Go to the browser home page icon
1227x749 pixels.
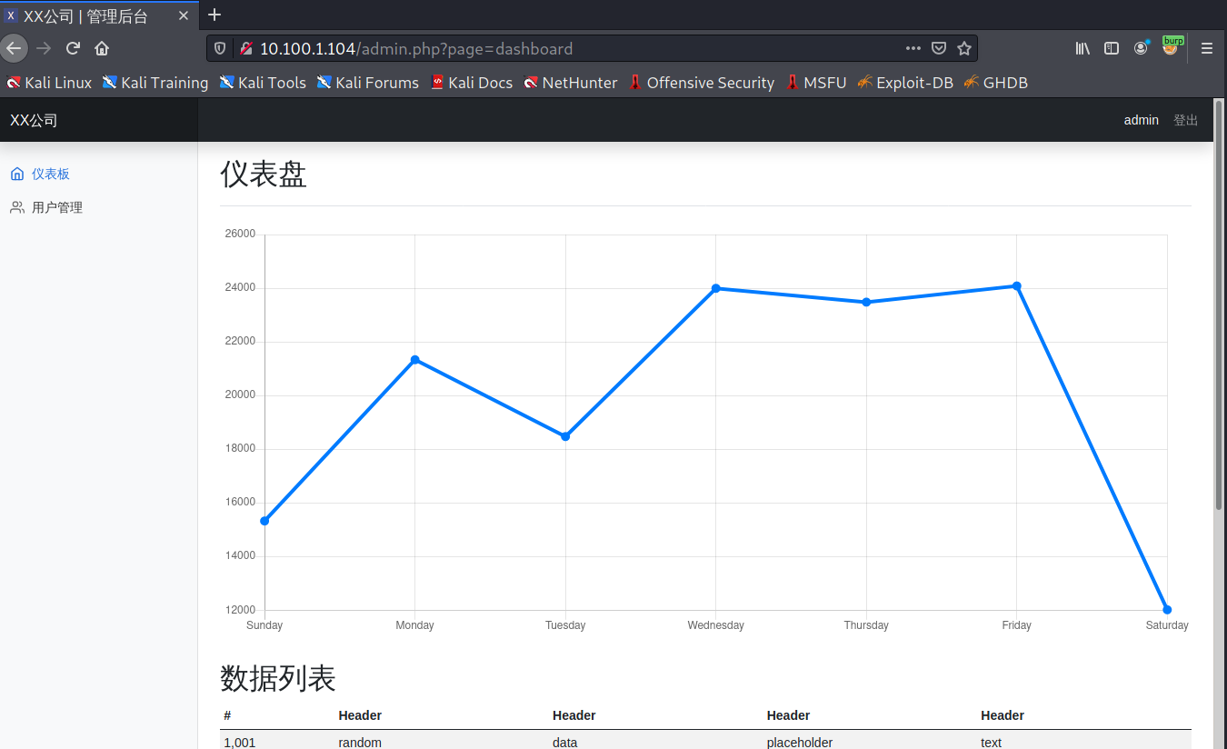click(x=102, y=48)
